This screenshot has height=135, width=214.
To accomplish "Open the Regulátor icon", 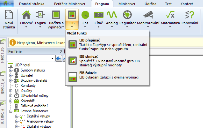I will [x=127, y=15].
